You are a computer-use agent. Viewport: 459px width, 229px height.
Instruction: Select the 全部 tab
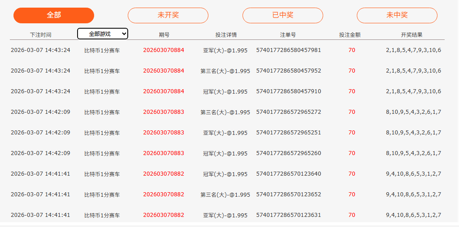click(x=54, y=15)
